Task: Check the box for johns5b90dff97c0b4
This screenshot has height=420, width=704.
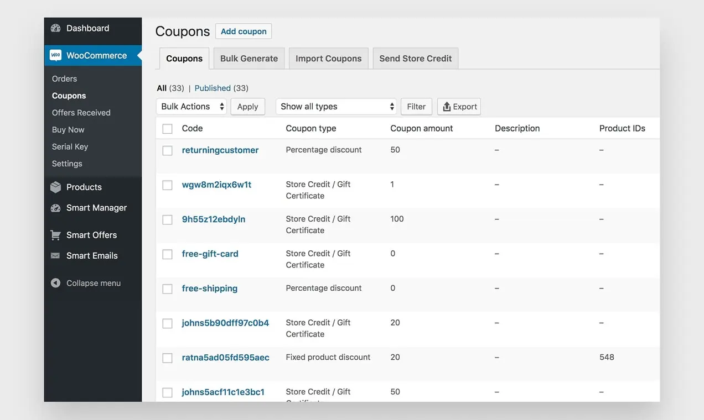Action: pyautogui.click(x=167, y=323)
